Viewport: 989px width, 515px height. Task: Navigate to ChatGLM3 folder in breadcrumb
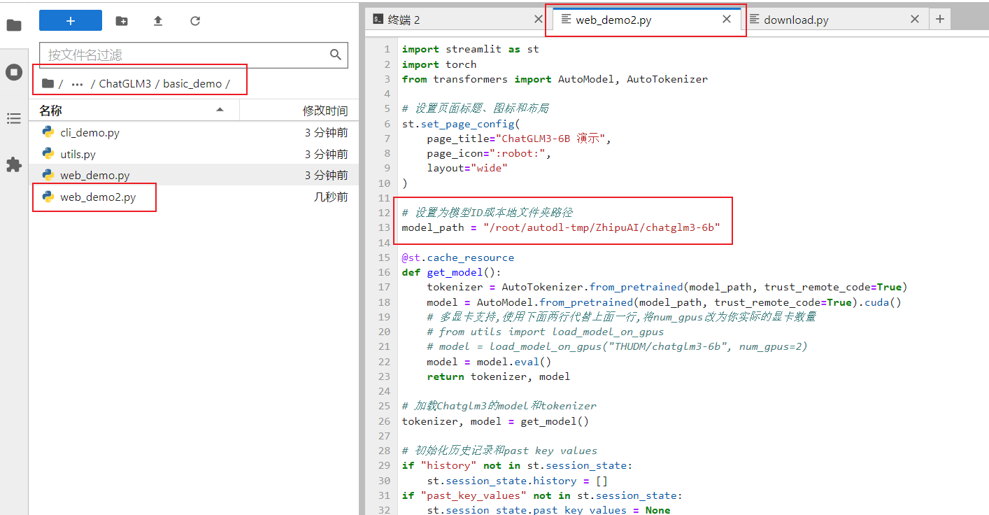pos(124,84)
